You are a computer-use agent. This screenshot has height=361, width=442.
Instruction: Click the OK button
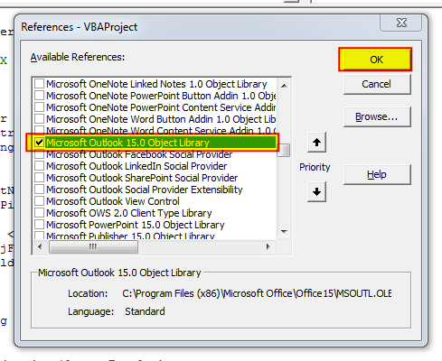coord(375,60)
